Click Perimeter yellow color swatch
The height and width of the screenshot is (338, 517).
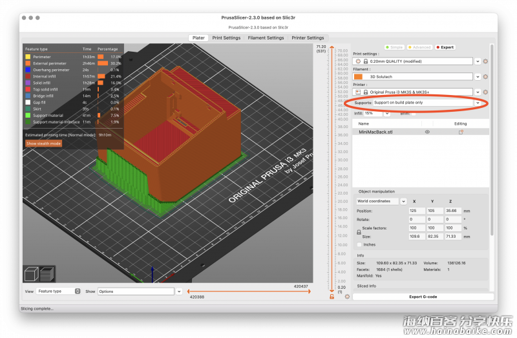28,57
